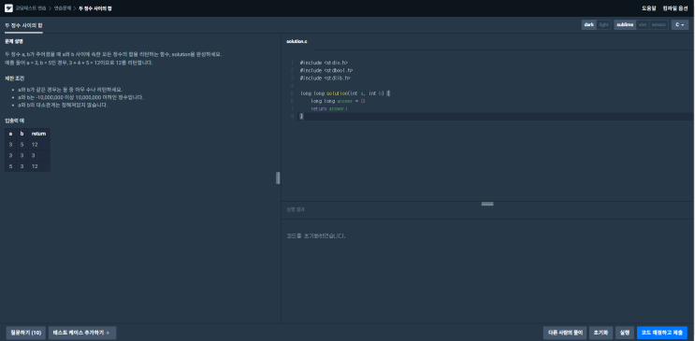Screen dimensions: 695x341
Task: Select emacs keybinding mode
Action: click(x=659, y=25)
